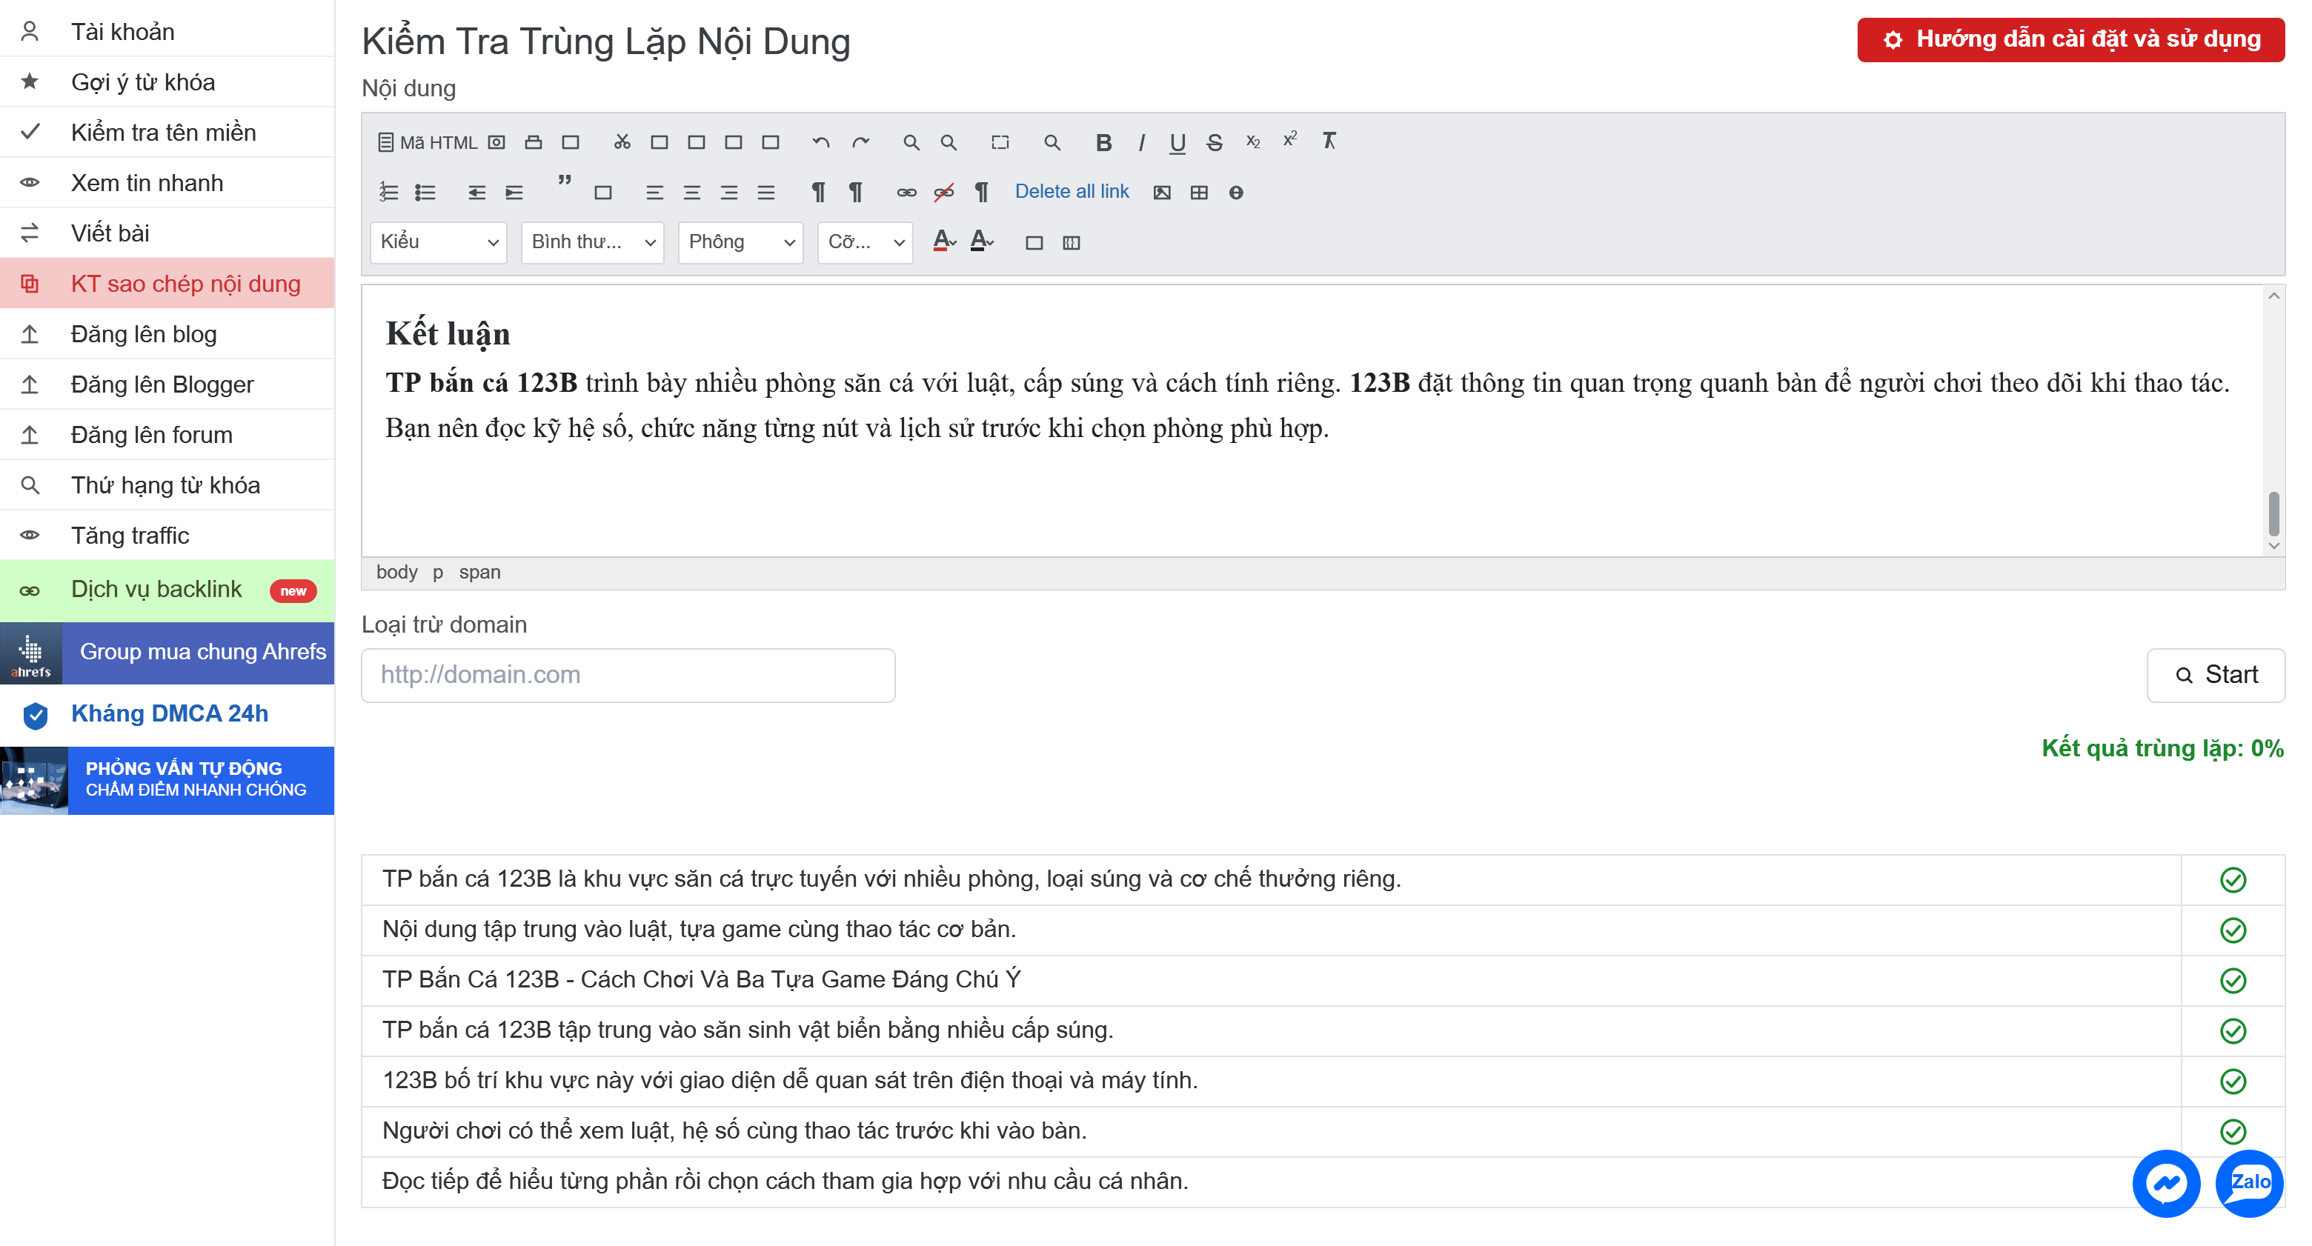Image resolution: width=2312 pixels, height=1246 pixels.
Task: Open the Messenger chat bubble
Action: click(x=2166, y=1183)
